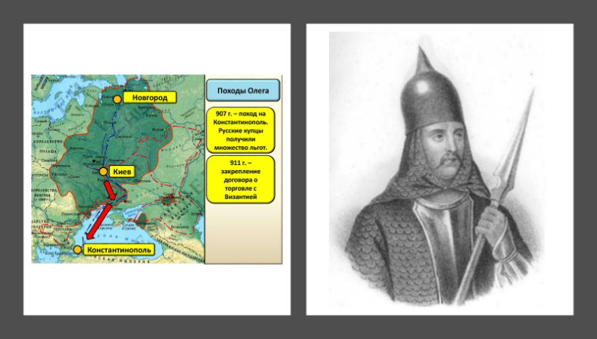597x339 pixels.
Task: Click the 'Новгород' map label
Action: (x=150, y=98)
